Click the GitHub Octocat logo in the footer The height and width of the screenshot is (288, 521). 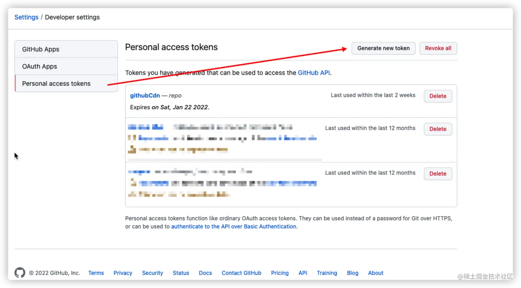[20, 273]
